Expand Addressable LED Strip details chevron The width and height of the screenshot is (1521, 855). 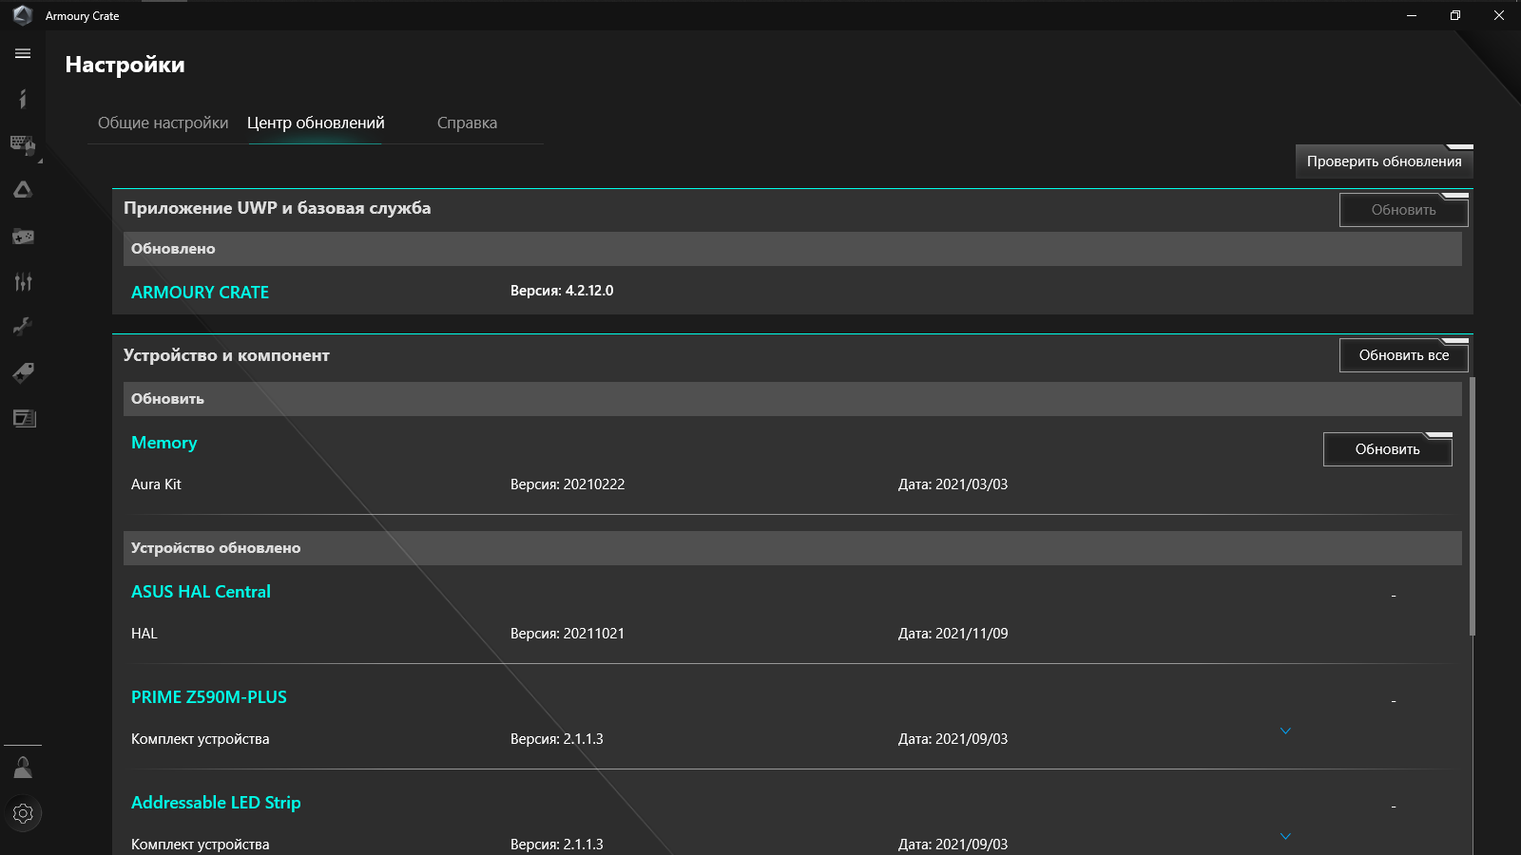(x=1285, y=836)
